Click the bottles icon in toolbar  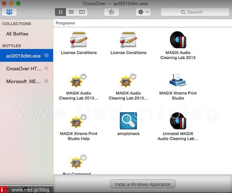tap(9, 12)
